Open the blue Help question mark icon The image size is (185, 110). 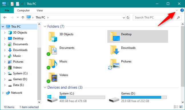(182, 10)
